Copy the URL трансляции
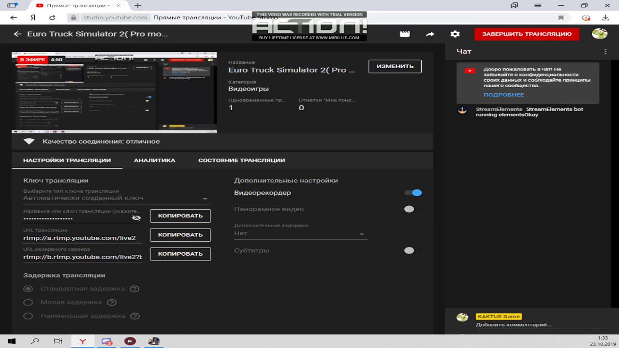The image size is (619, 348). click(x=180, y=235)
